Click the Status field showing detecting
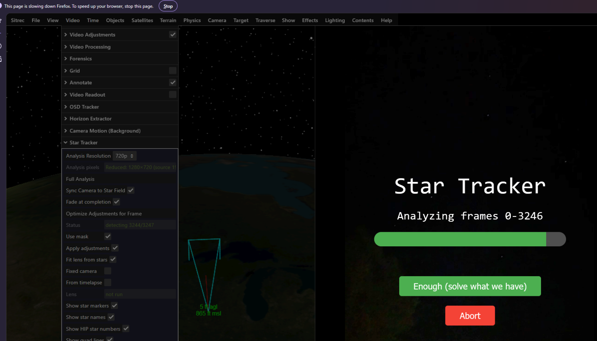The image size is (597, 341). pyautogui.click(x=140, y=225)
